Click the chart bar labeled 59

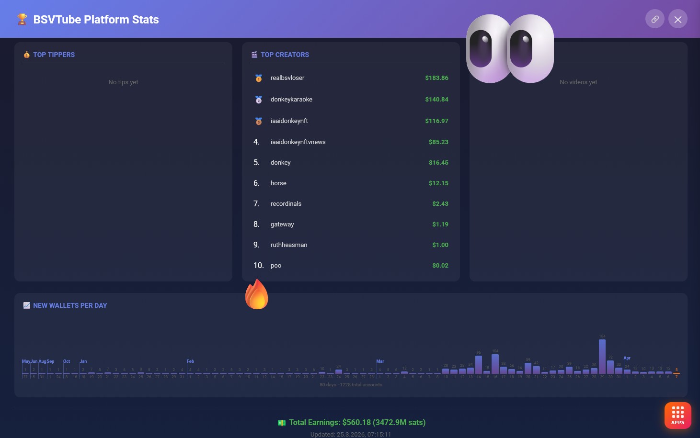point(528,368)
